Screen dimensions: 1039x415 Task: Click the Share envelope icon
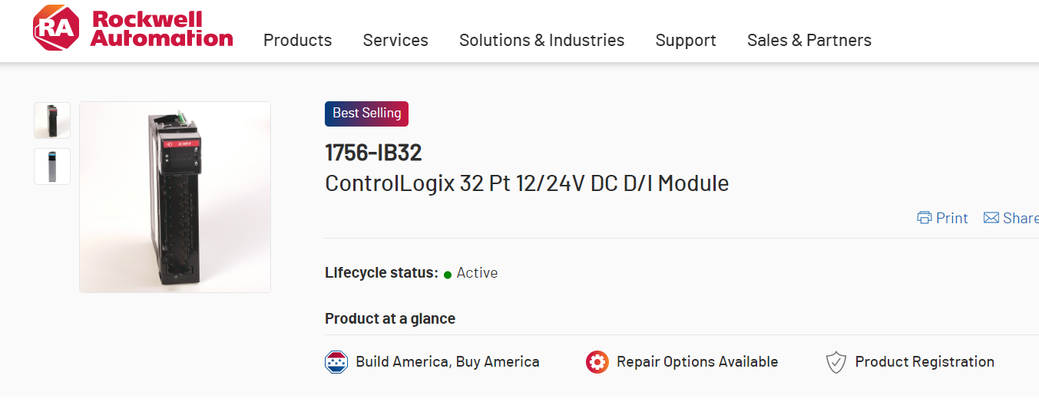(x=991, y=218)
